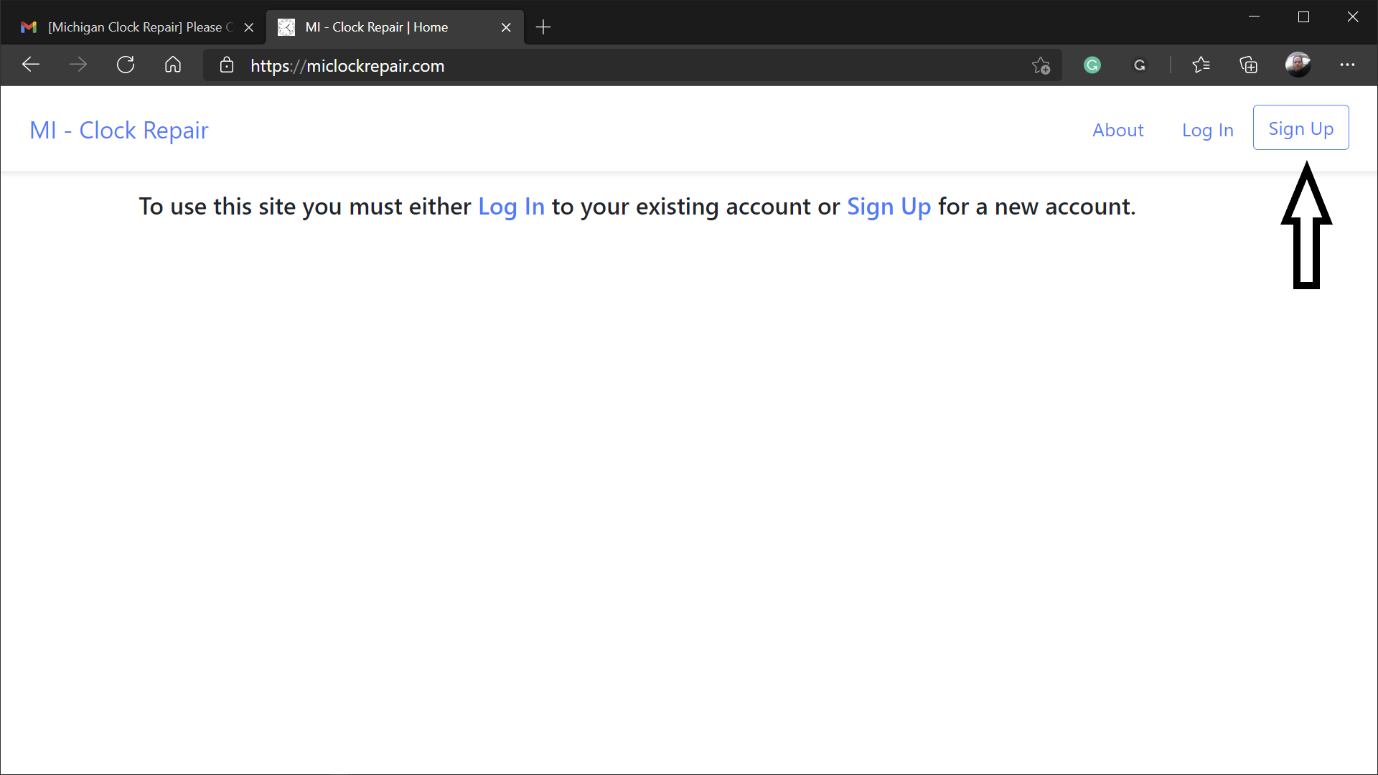1378x775 pixels.
Task: Navigate to browser home page
Action: coord(172,65)
